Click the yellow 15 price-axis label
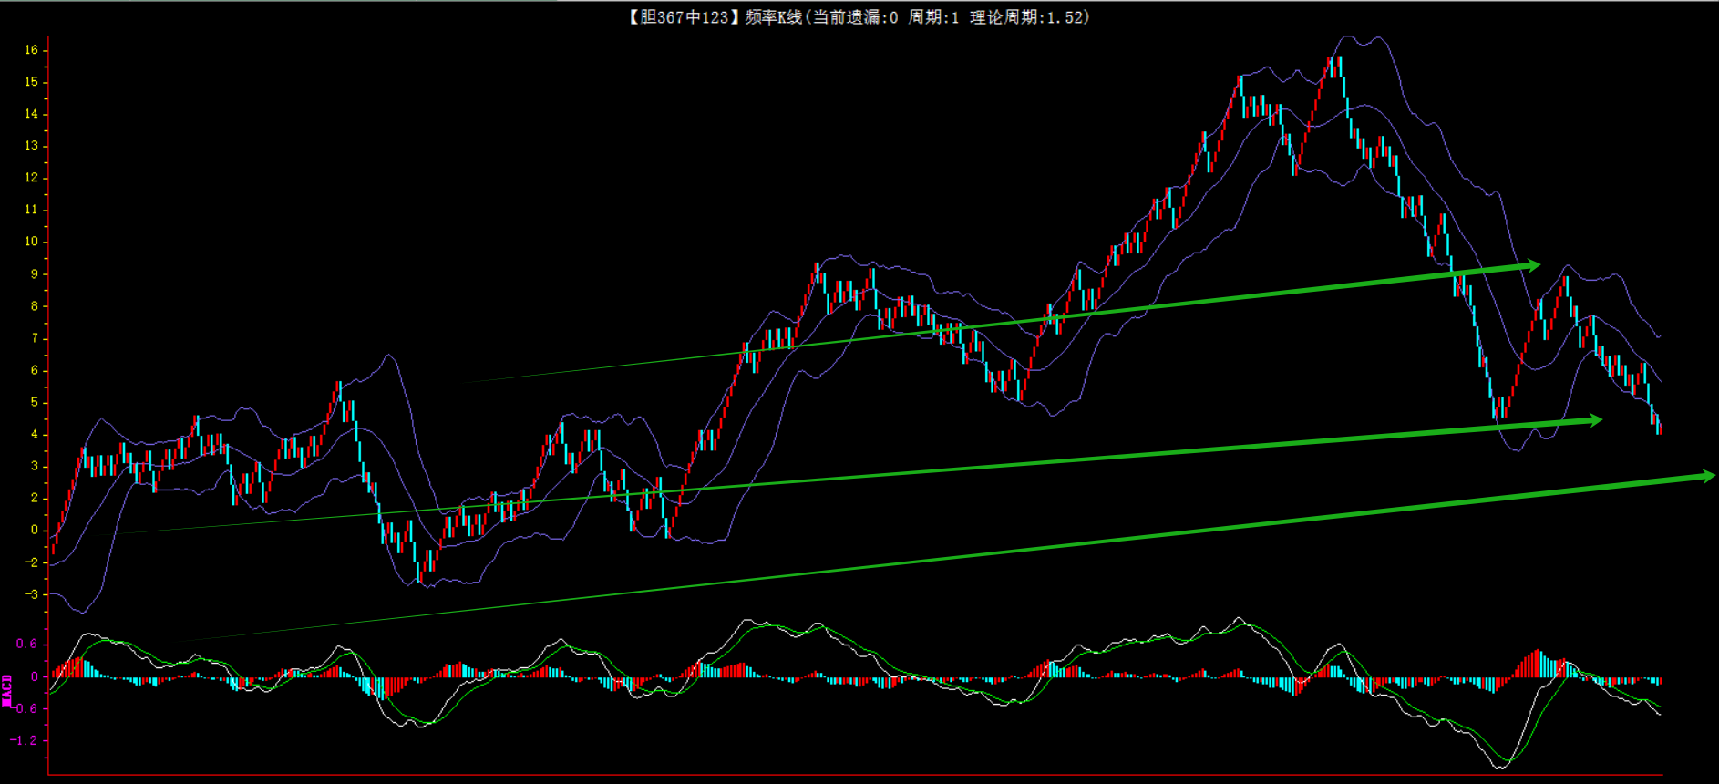1719x784 pixels. click(32, 82)
